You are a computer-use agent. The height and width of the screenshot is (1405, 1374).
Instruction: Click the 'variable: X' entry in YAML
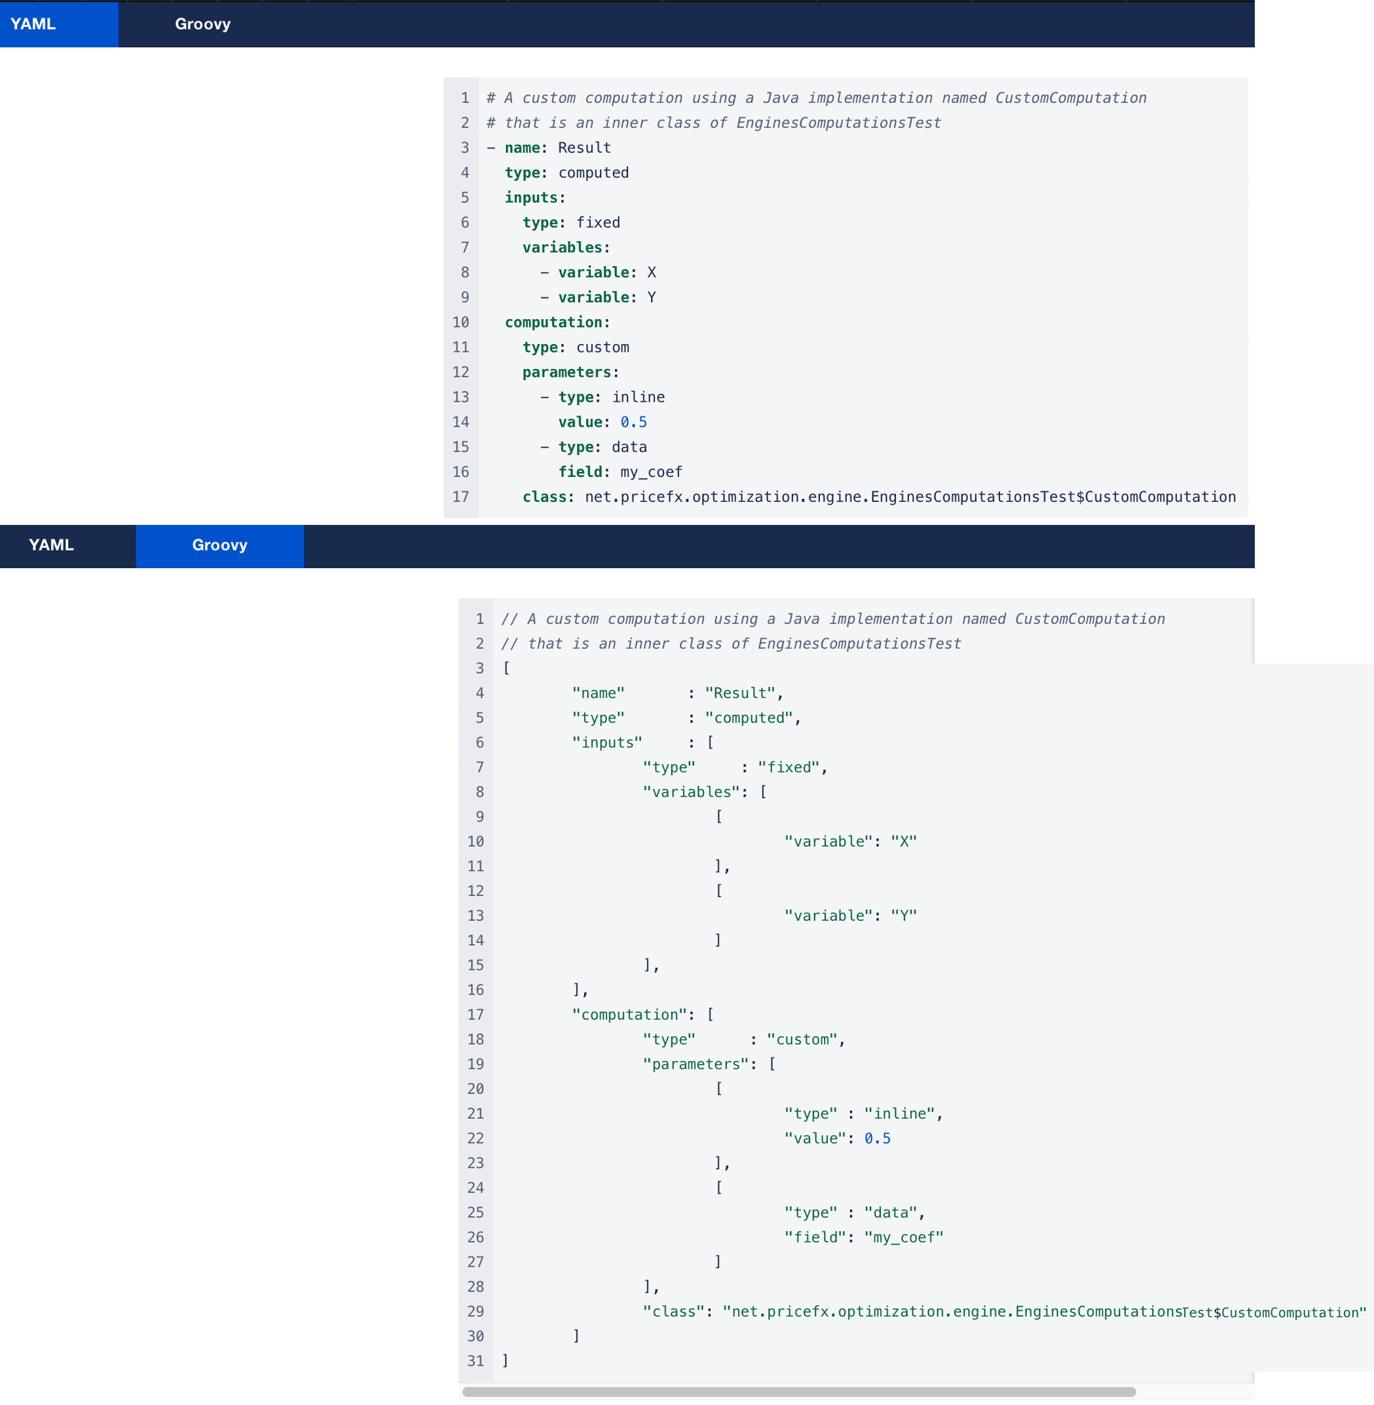(606, 272)
